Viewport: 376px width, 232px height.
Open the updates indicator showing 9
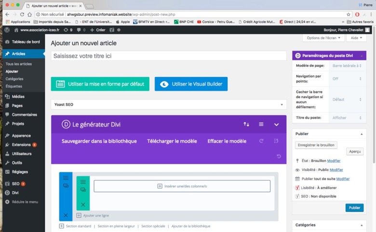click(68, 30)
